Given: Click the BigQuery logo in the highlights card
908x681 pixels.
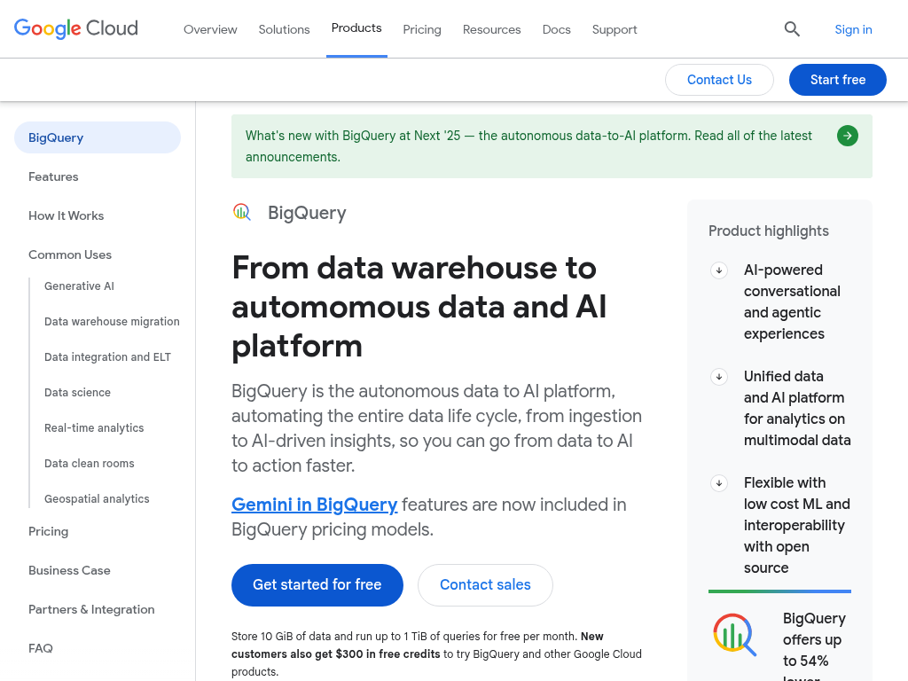Looking at the screenshot, I should [735, 635].
